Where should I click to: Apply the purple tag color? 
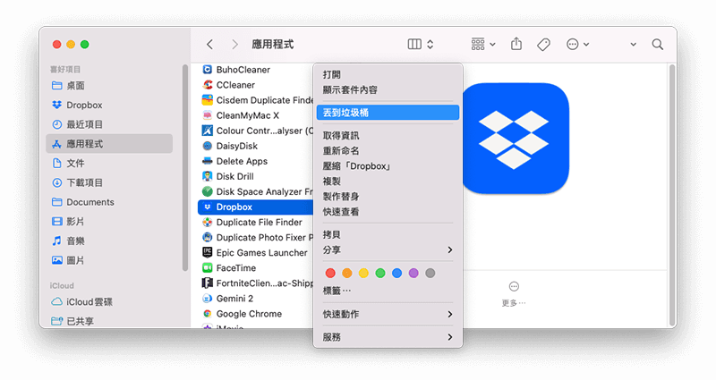tap(413, 274)
